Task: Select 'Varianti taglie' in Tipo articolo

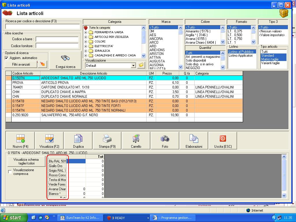Action: (270, 63)
